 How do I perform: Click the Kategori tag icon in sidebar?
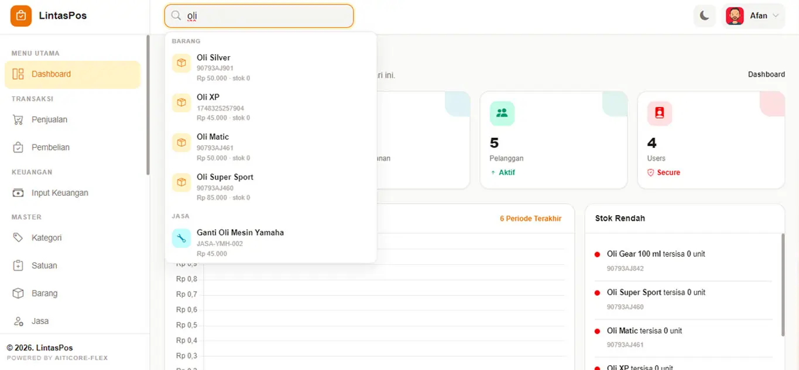pyautogui.click(x=18, y=238)
